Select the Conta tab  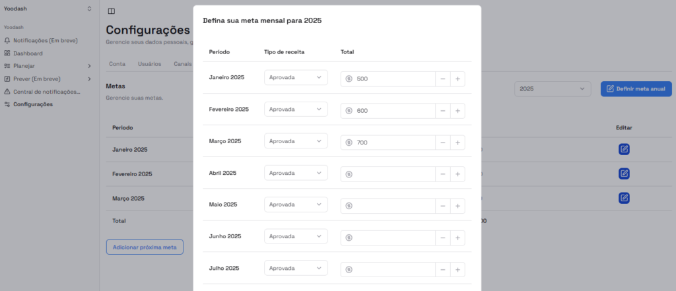pyautogui.click(x=117, y=64)
